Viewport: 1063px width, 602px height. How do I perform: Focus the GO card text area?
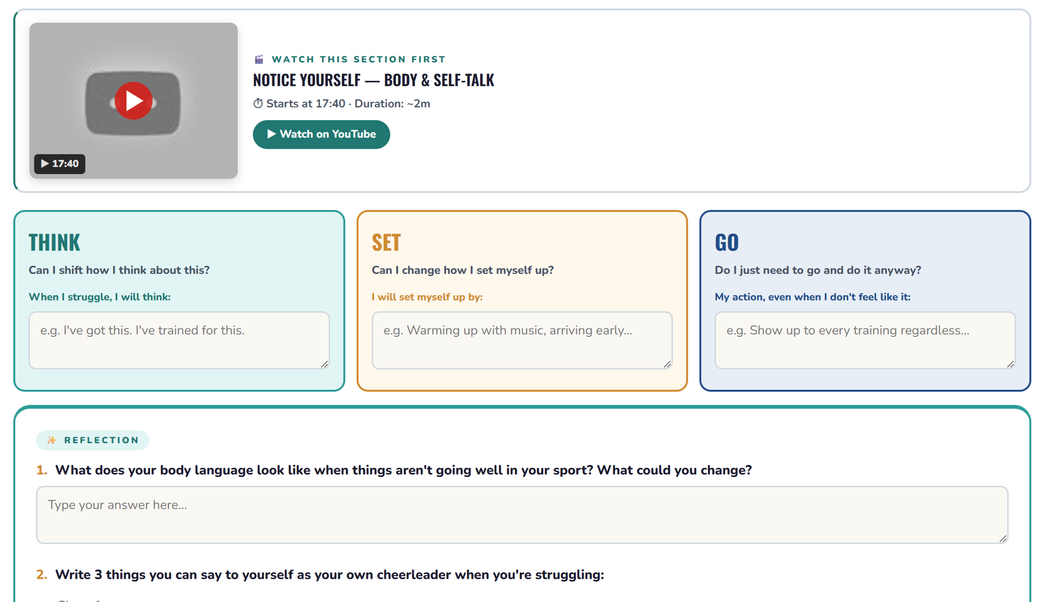pos(865,340)
